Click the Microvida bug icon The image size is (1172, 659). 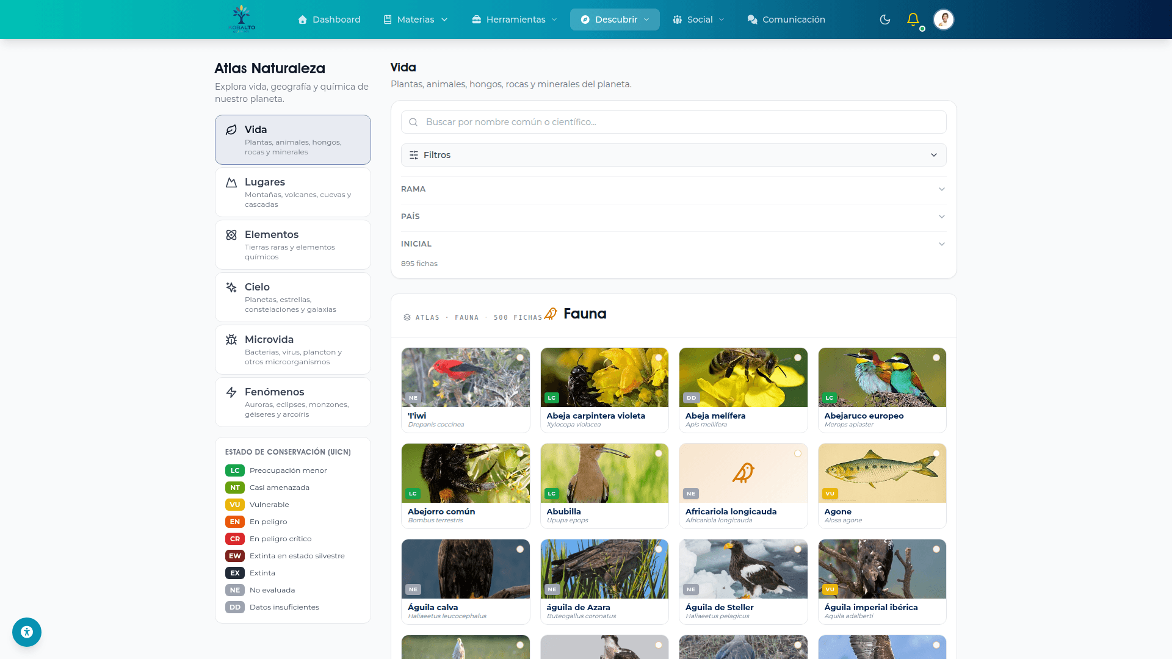pos(231,340)
